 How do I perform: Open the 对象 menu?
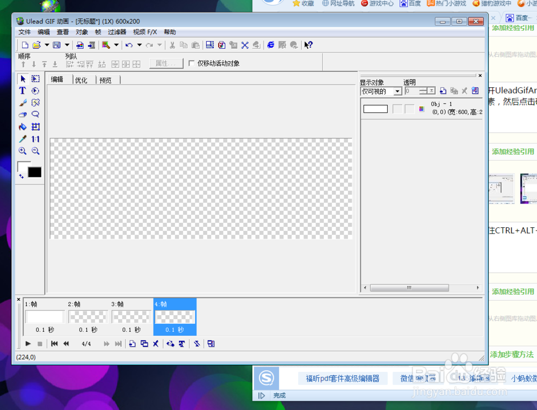(x=82, y=32)
